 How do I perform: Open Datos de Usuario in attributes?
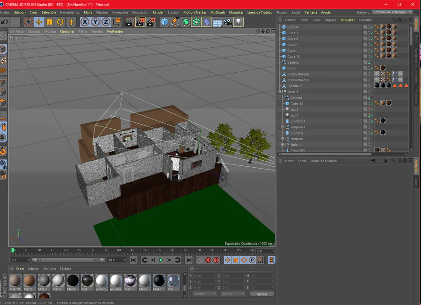323,161
